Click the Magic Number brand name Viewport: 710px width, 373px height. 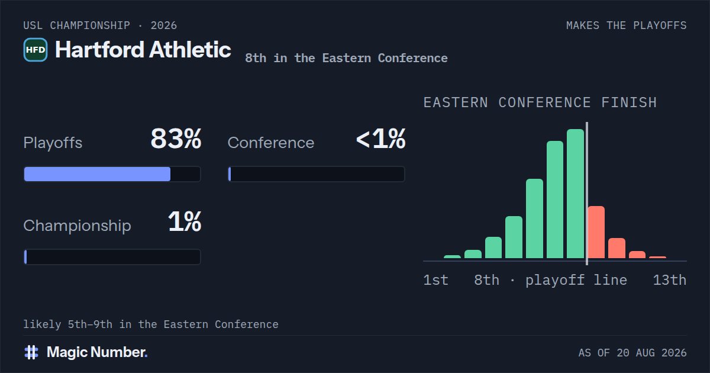pyautogui.click(x=97, y=352)
